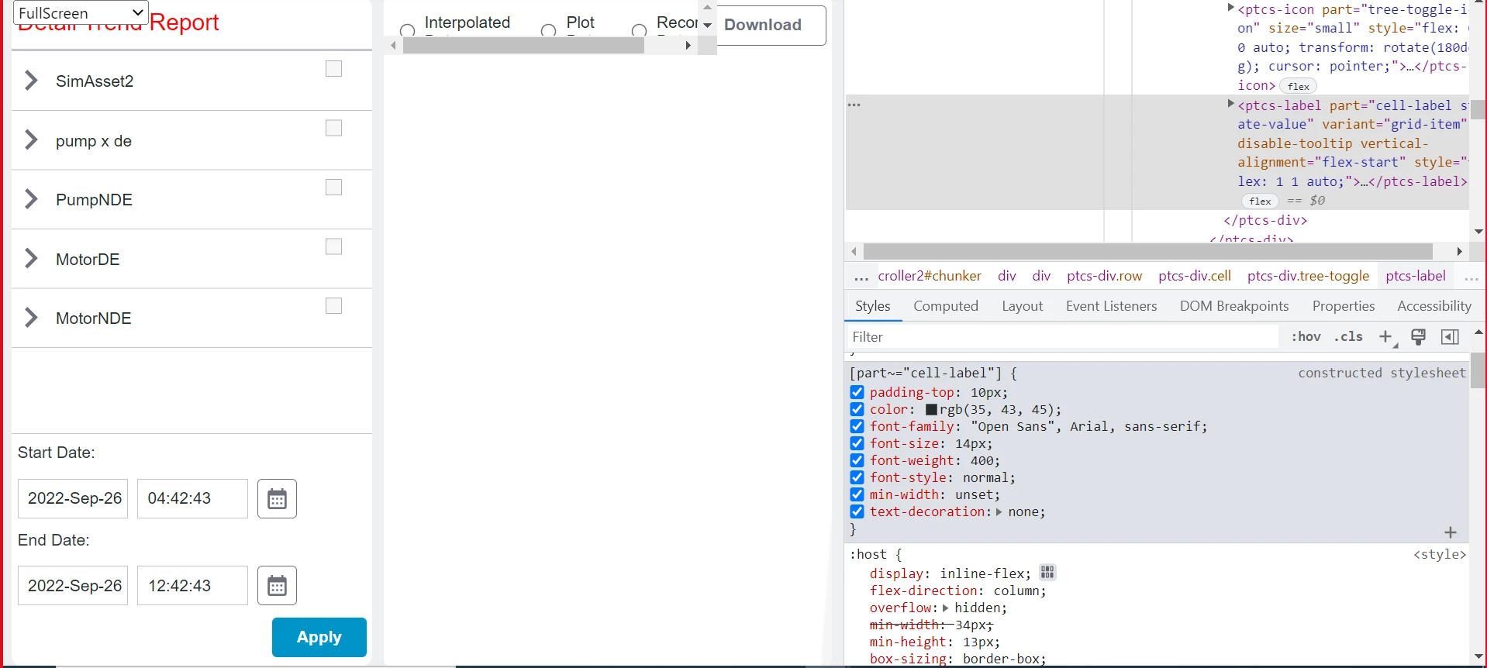
Task: Open the FullScreen dropdown
Action: point(81,12)
